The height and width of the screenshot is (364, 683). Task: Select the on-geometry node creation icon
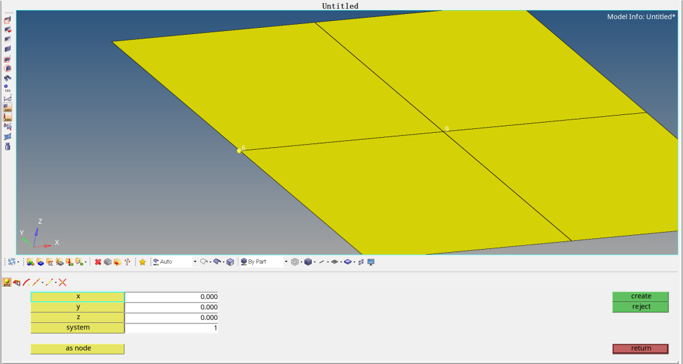click(16, 282)
